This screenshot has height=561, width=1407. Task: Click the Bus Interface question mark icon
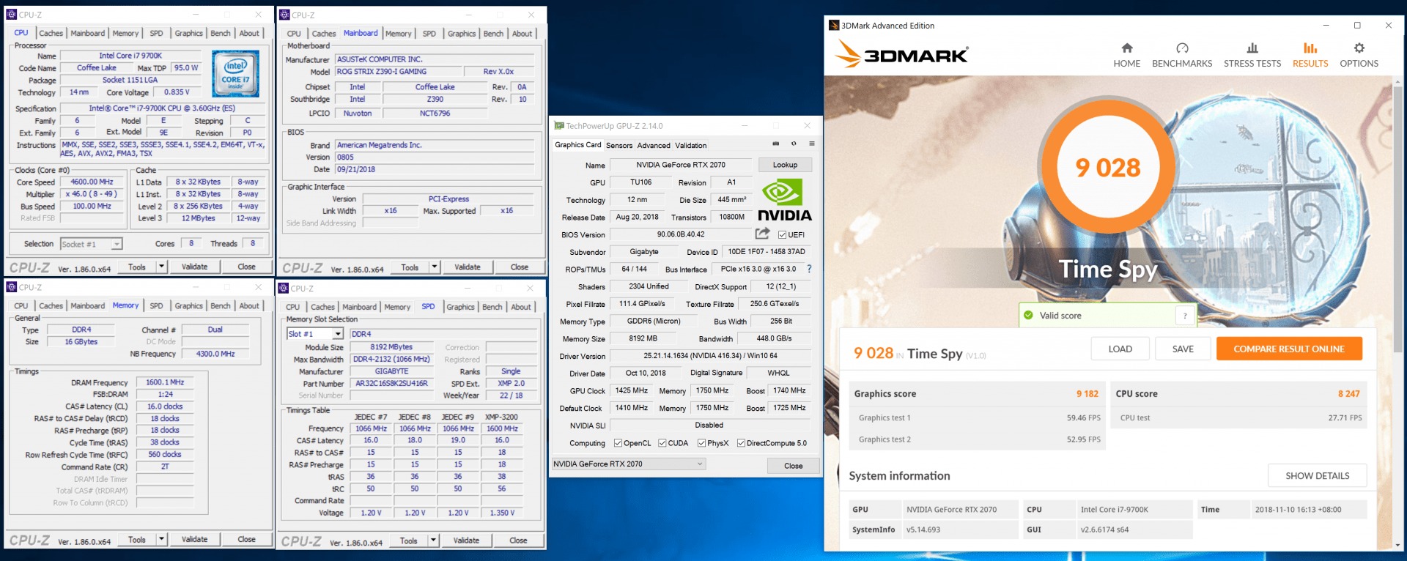(x=809, y=269)
